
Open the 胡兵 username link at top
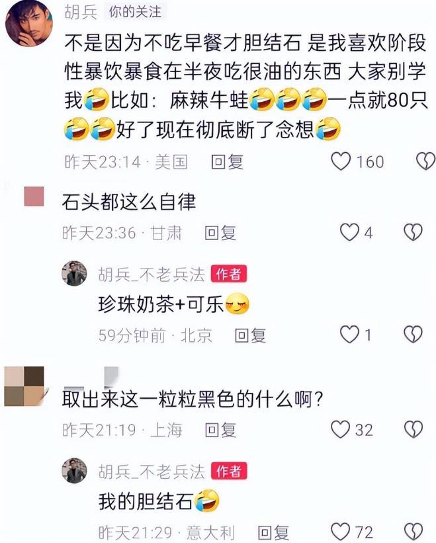click(x=81, y=13)
